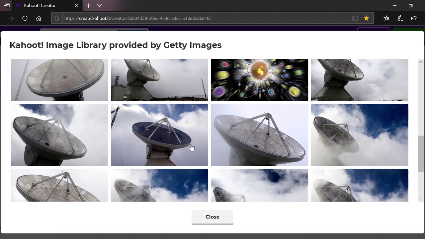Select the bottom-row rightmost dish image
Image resolution: width=425 pixels, height=239 pixels.
point(360,185)
